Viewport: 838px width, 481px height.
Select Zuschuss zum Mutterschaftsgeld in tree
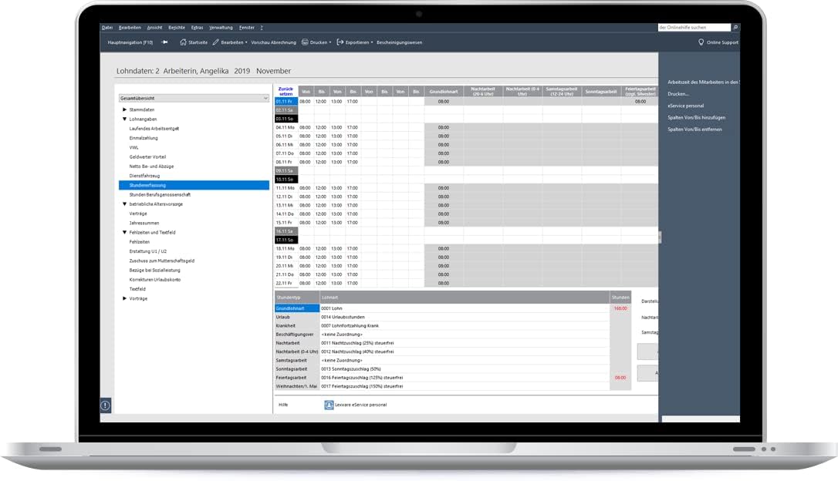coord(161,261)
